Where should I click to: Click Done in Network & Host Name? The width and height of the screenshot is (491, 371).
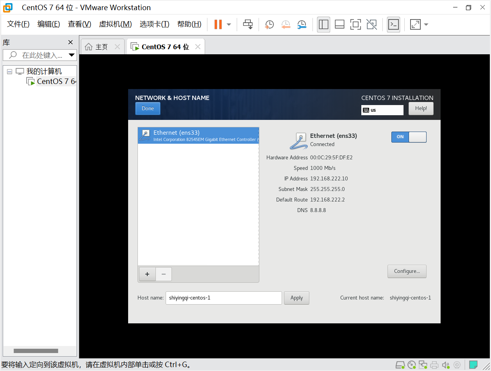point(148,109)
